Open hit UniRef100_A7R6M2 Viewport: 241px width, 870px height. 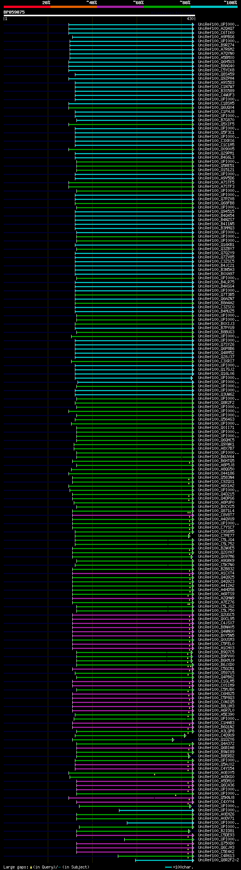pos(216,50)
